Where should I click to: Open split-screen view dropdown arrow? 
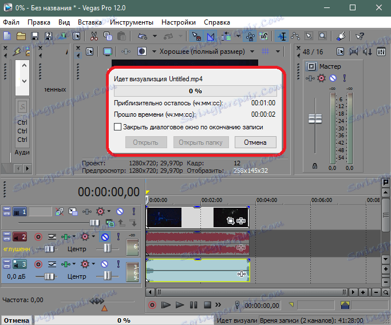pyautogui.click(x=154, y=51)
